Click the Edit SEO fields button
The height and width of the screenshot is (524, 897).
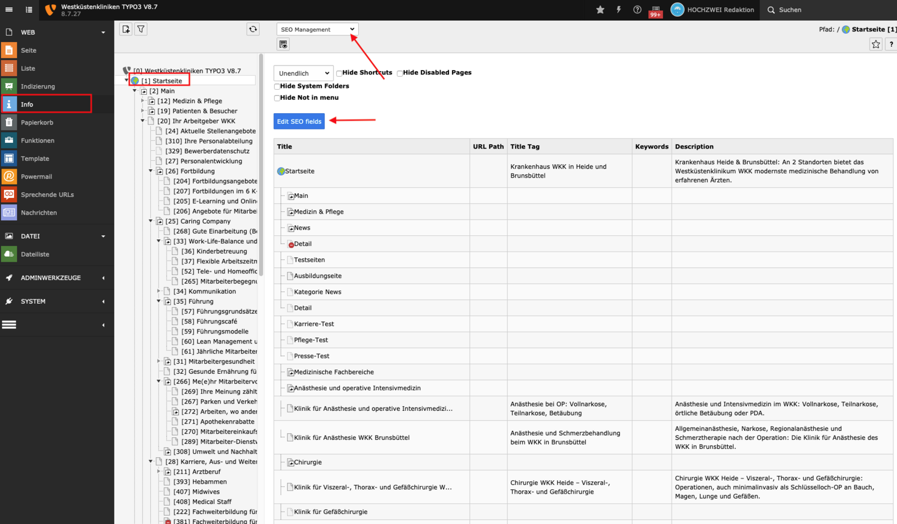tap(299, 121)
